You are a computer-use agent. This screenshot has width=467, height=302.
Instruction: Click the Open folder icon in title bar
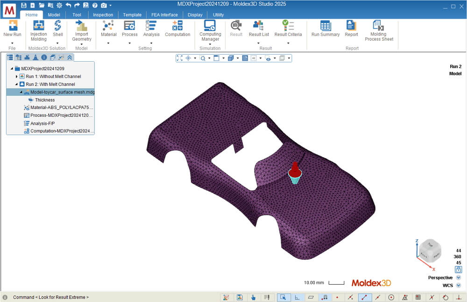[x=42, y=5]
